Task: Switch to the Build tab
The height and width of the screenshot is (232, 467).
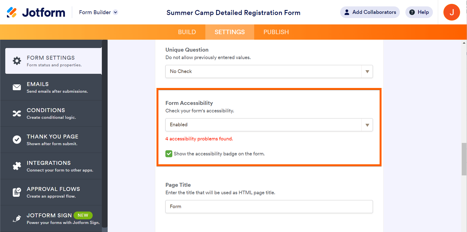Action: [x=187, y=32]
